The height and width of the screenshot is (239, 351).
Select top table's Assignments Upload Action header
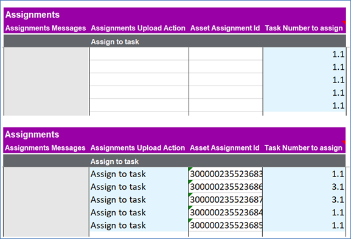click(138, 28)
